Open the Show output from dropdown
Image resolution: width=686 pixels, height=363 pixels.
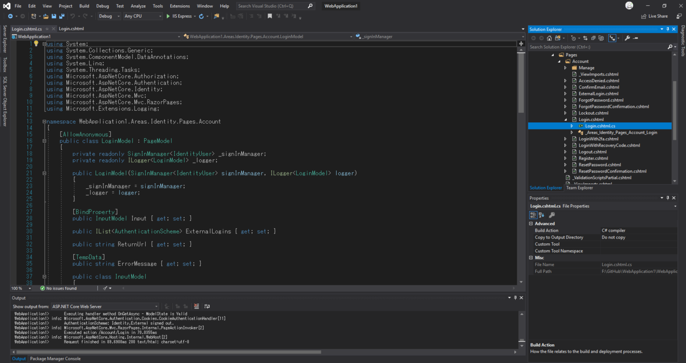105,306
